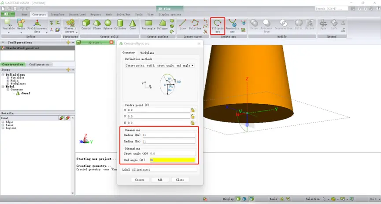This screenshot has height=204, width=381.
Task: Add a Variable definition
Action: click(8, 26)
